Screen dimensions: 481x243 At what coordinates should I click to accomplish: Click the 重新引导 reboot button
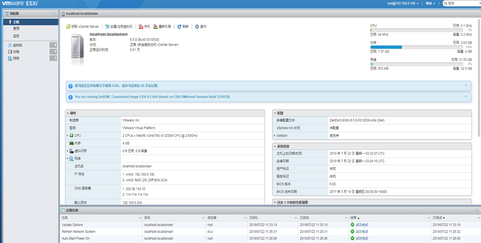162,27
